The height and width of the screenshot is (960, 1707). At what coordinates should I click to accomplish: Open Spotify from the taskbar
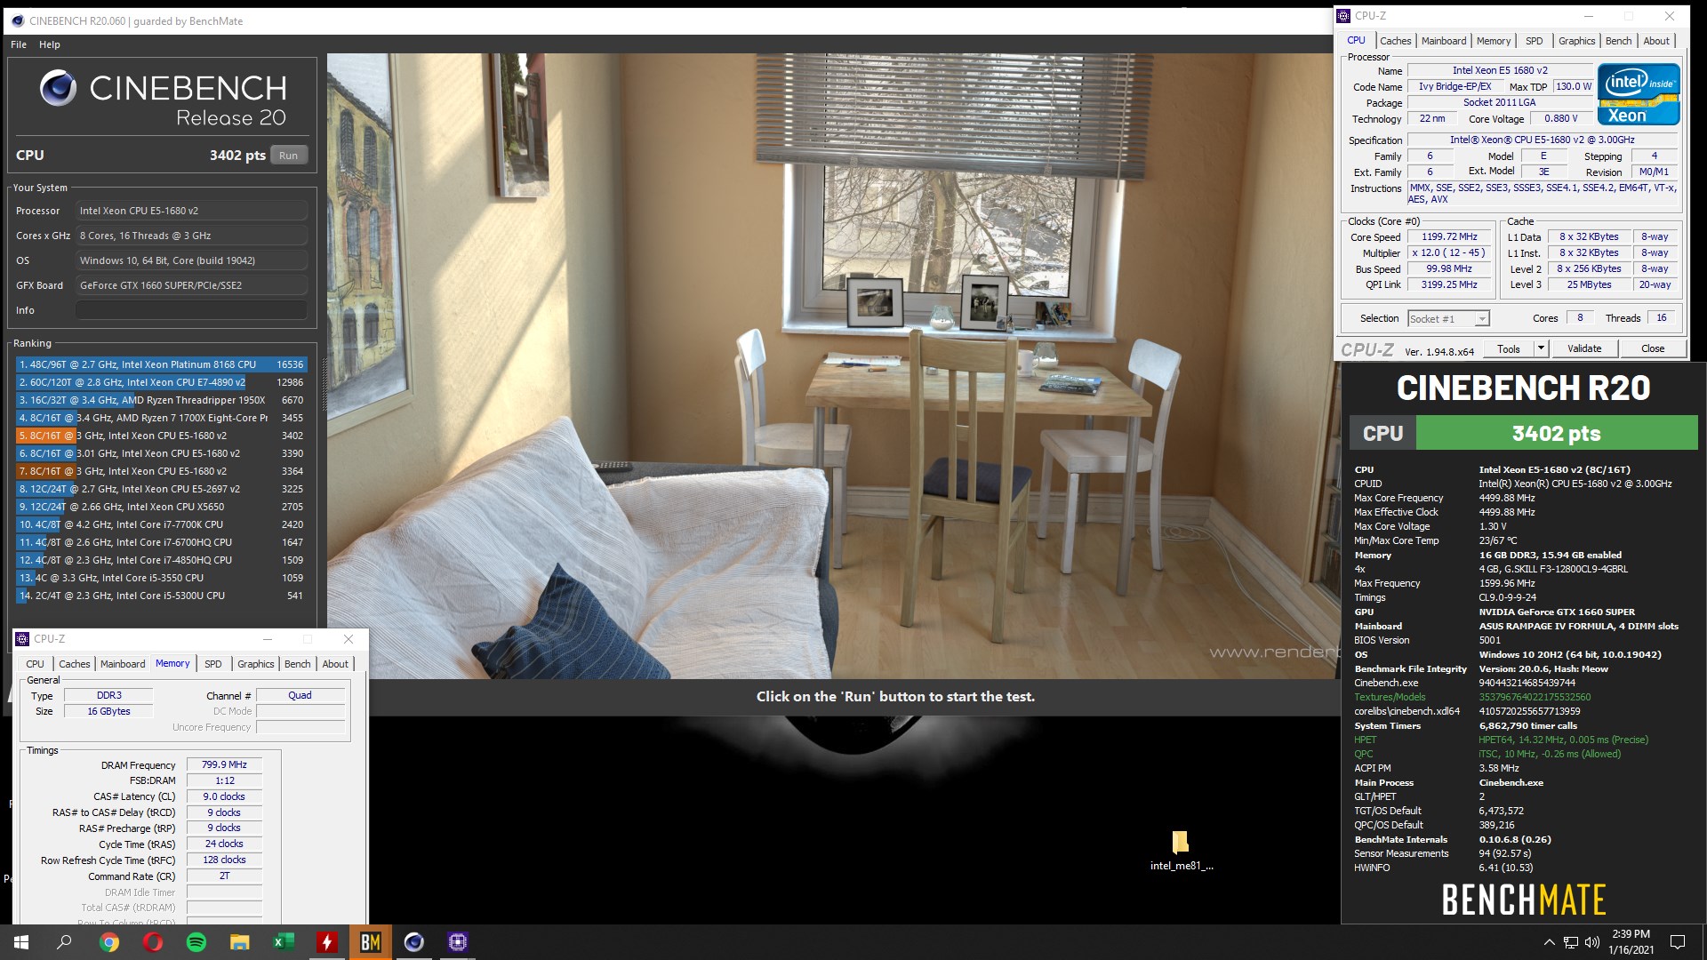[196, 942]
